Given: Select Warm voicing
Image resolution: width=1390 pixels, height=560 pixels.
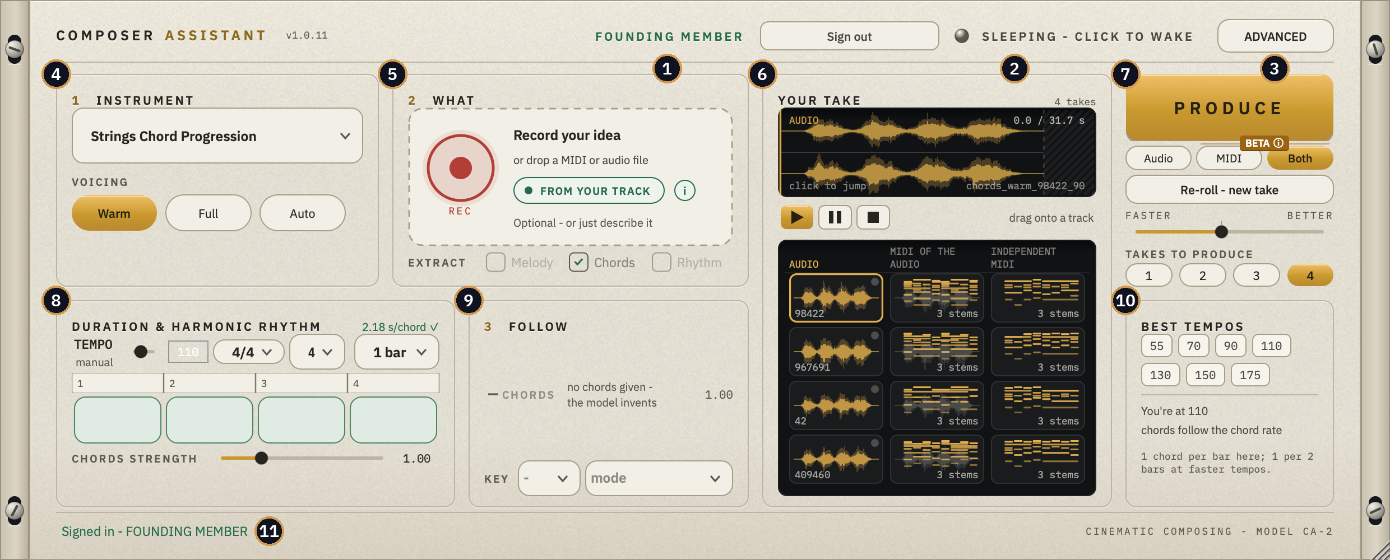Looking at the screenshot, I should tap(114, 213).
